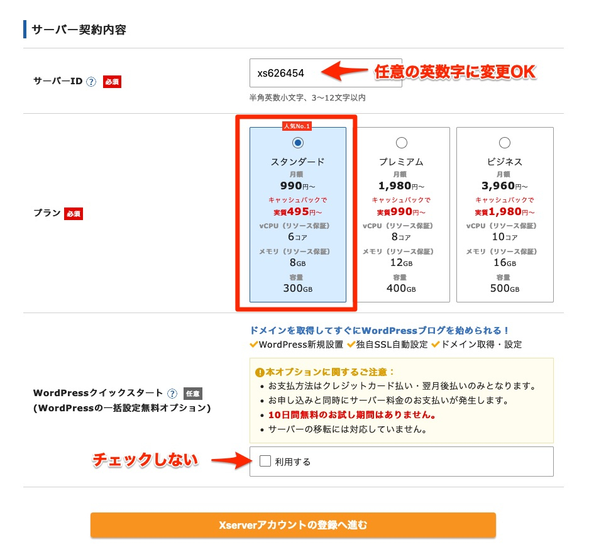
Task: Click the 8GB memory value
Action: tap(297, 263)
